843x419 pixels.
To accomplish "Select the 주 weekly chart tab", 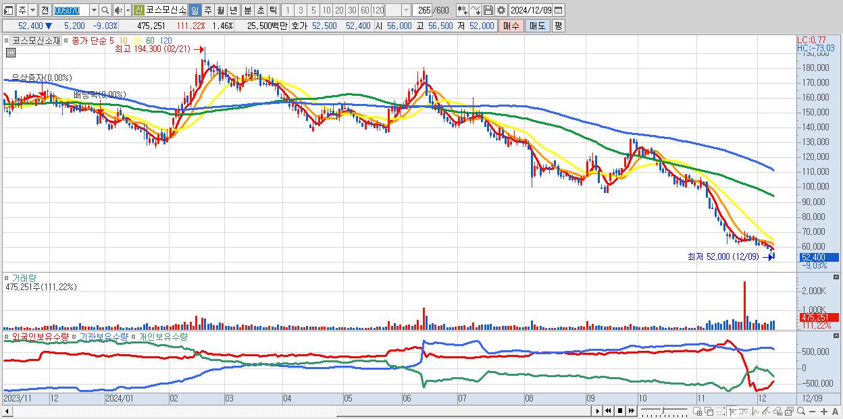I will point(207,10).
